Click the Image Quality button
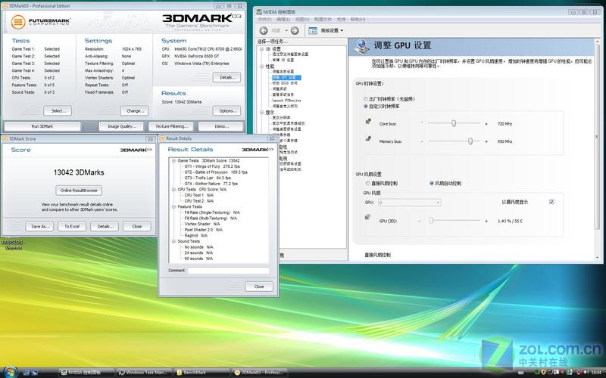The height and width of the screenshot is (378, 606). (121, 126)
